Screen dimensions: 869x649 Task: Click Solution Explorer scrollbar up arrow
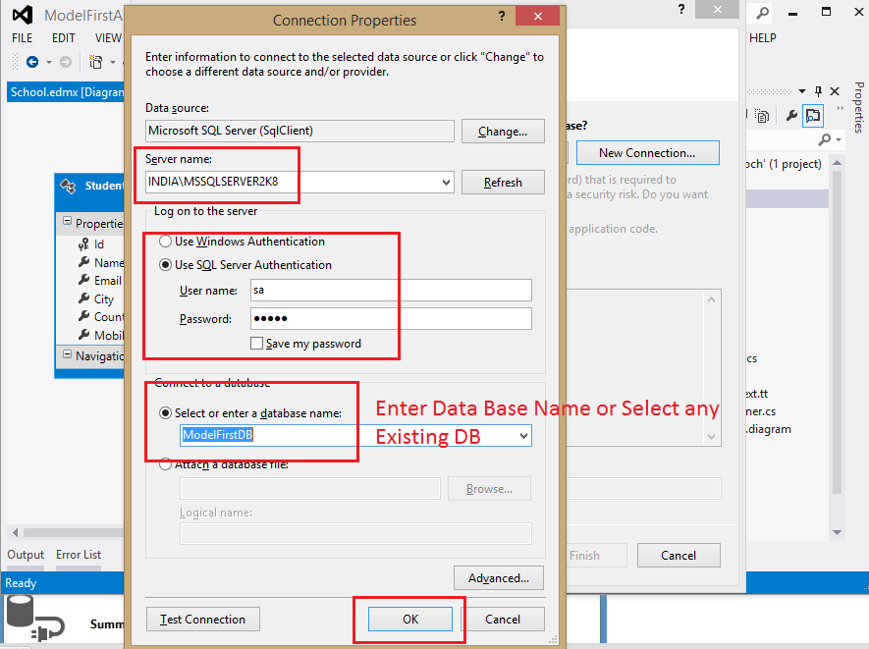tap(837, 163)
